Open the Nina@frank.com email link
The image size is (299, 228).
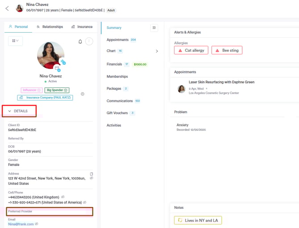(x=21, y=224)
